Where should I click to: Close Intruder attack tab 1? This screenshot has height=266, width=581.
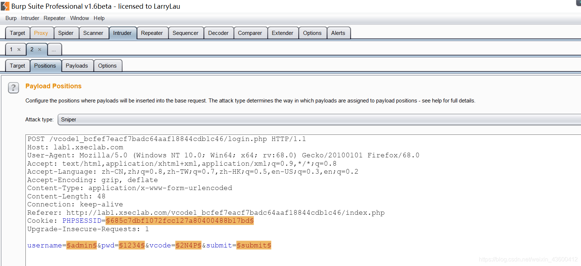[x=19, y=49]
